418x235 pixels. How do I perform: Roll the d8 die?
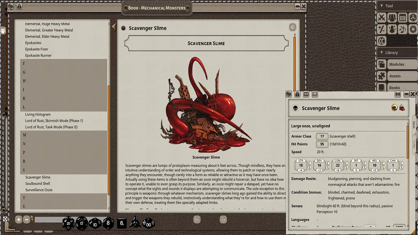[108, 223]
